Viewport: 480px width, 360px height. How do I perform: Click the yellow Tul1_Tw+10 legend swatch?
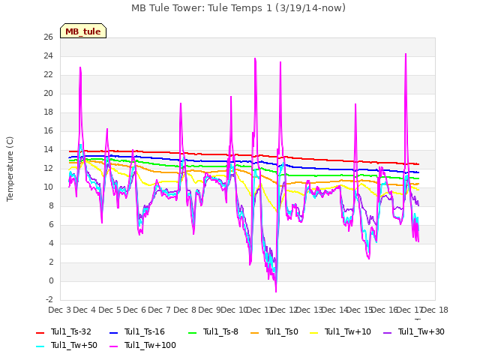[313, 333]
